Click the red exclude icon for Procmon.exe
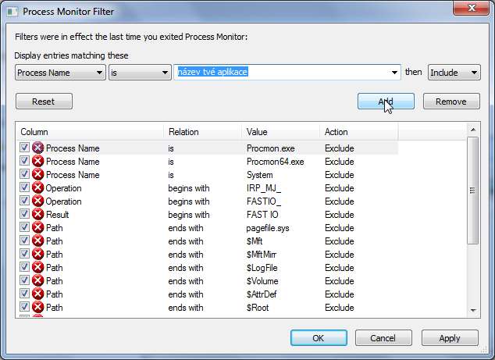The height and width of the screenshot is (360, 495). [x=37, y=148]
